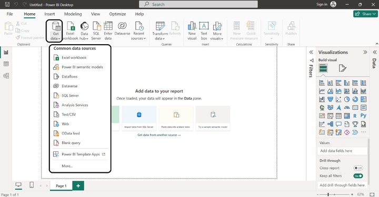The image size is (379, 197).
Task: Click the zoom in plus button
Action: coord(352,194)
